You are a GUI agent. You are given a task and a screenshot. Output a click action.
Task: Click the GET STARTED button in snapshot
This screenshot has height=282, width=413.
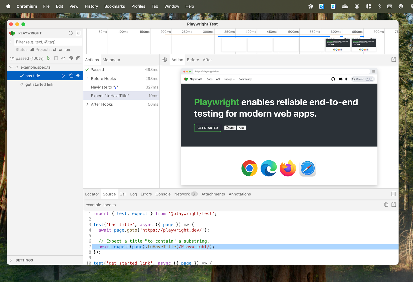tap(208, 128)
